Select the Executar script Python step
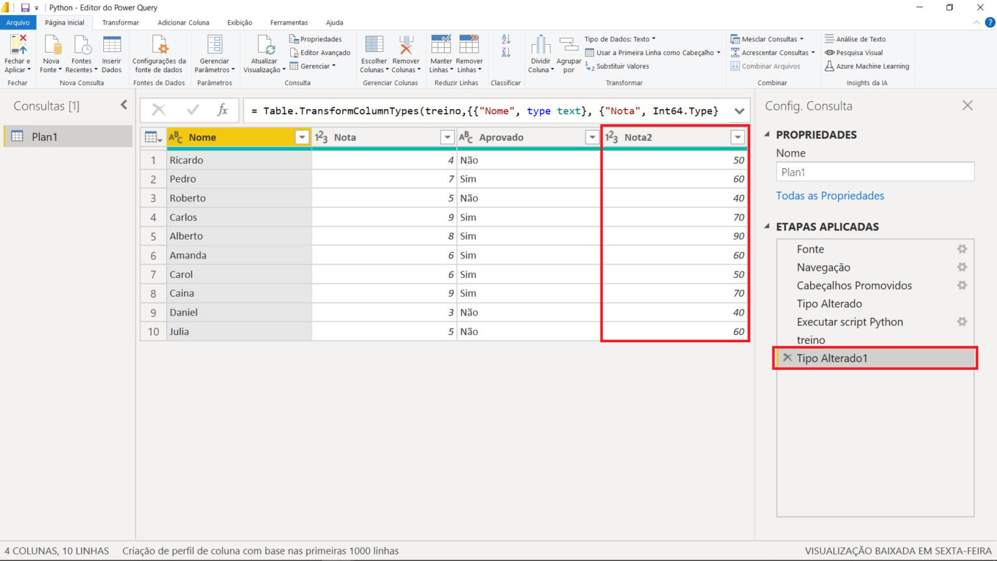This screenshot has width=997, height=561. click(850, 321)
